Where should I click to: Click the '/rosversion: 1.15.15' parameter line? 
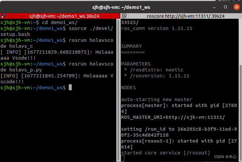pos(157,76)
